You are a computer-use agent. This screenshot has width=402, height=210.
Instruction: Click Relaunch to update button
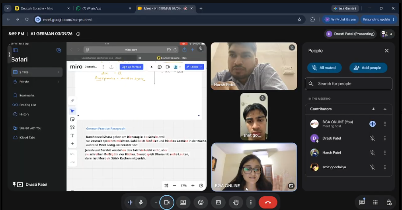click(x=379, y=19)
